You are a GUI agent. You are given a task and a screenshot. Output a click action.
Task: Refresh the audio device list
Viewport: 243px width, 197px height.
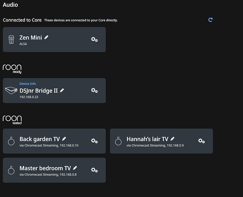coord(211,20)
